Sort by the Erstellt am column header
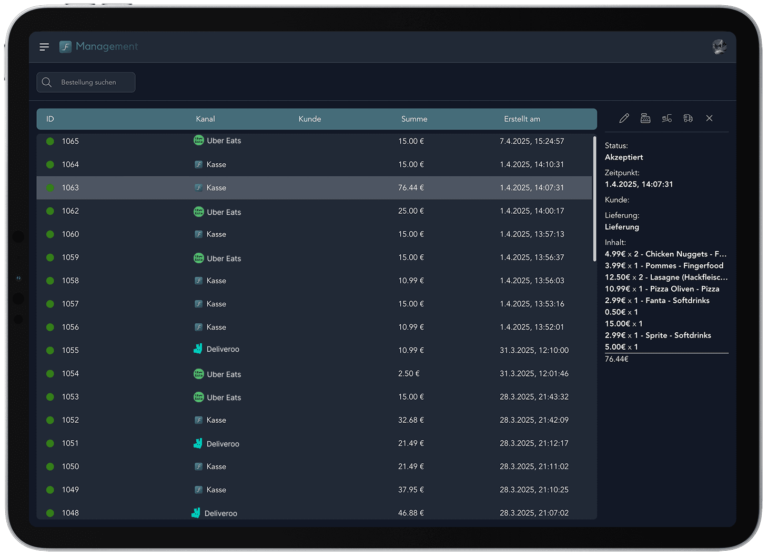 pos(522,119)
